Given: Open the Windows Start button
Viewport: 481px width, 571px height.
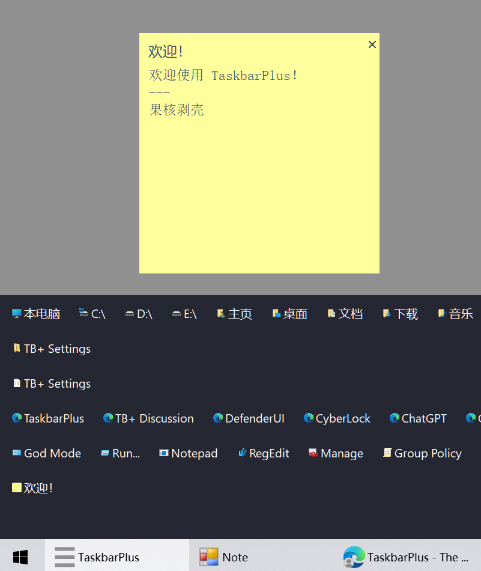Looking at the screenshot, I should [20, 557].
